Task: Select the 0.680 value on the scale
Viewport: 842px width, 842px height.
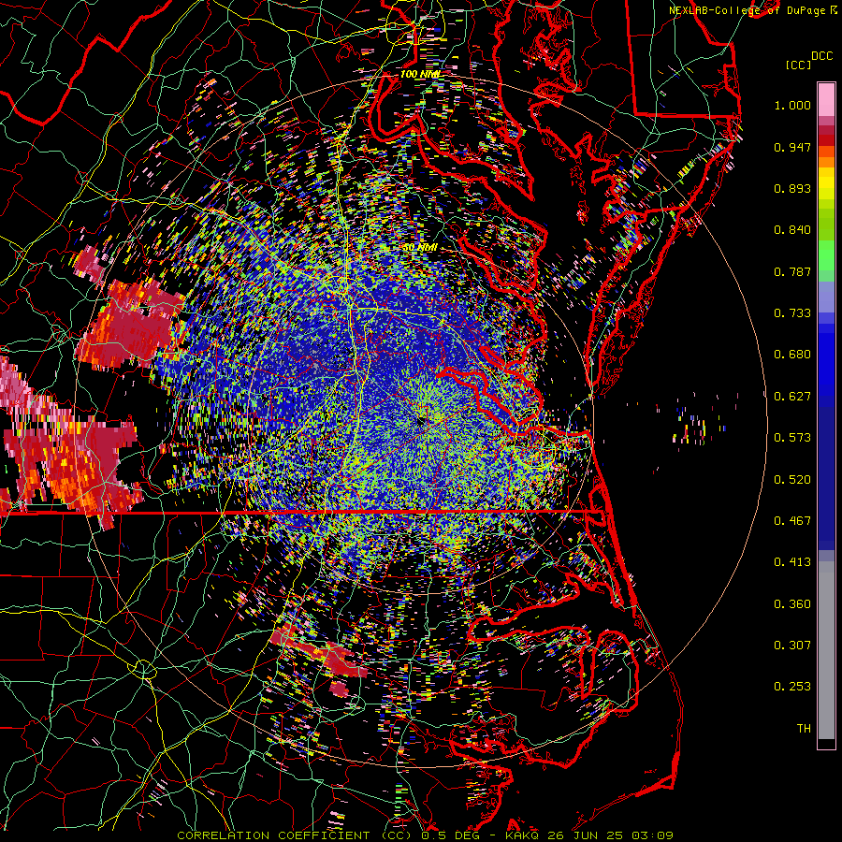Action: pyautogui.click(x=792, y=355)
